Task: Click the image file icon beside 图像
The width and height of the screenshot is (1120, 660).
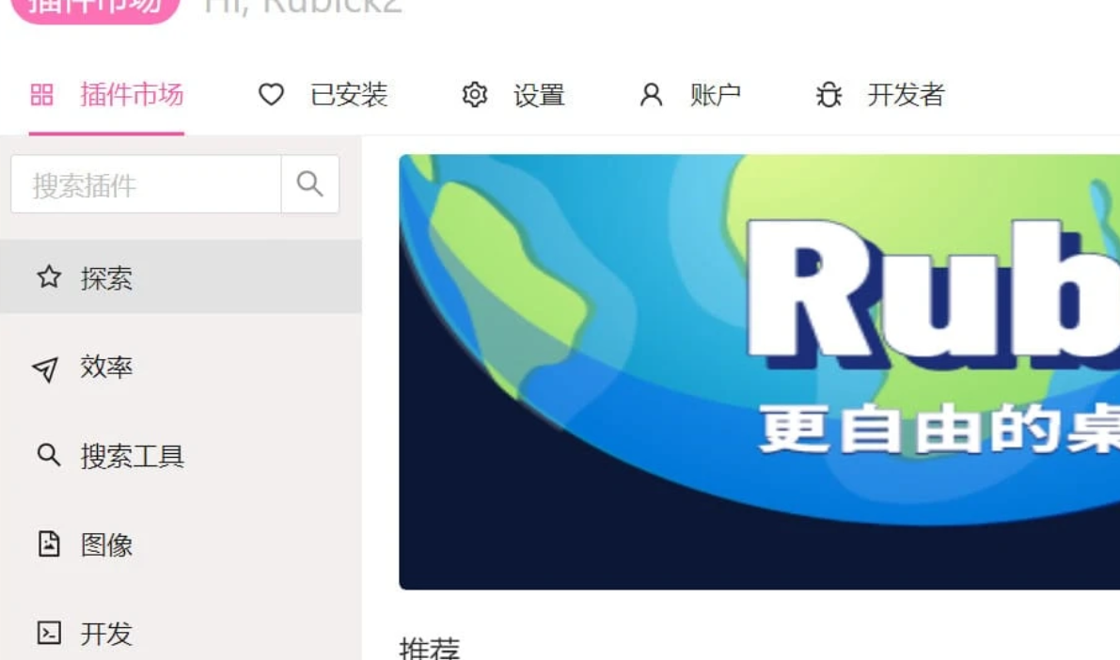Action: 49,543
